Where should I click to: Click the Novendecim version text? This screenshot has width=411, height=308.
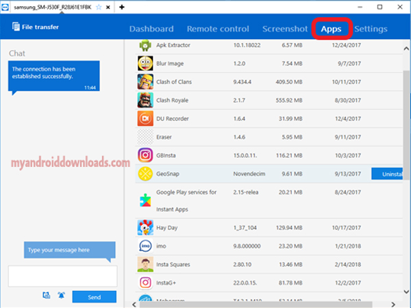249,174
